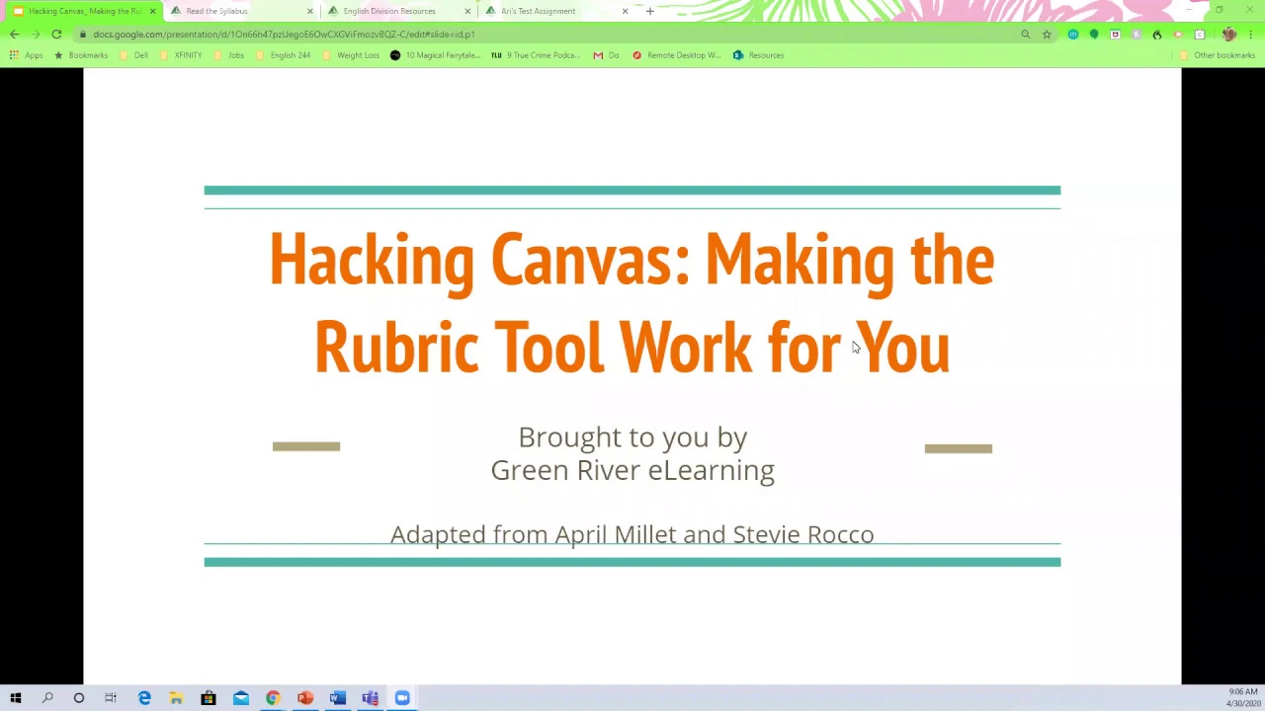
Task: Open Task View in the taskbar
Action: pyautogui.click(x=111, y=698)
